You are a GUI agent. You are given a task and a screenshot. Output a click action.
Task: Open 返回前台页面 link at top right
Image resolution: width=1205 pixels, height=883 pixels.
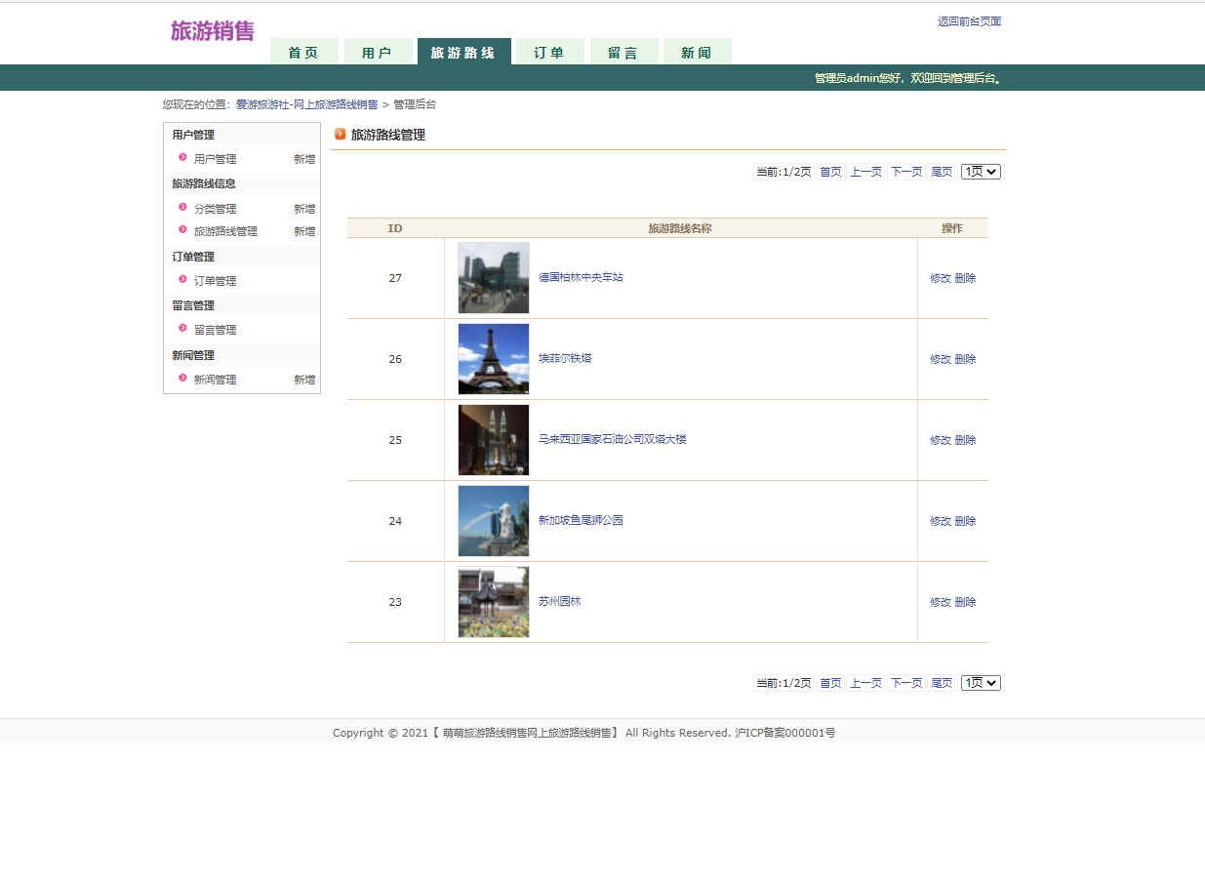click(969, 20)
